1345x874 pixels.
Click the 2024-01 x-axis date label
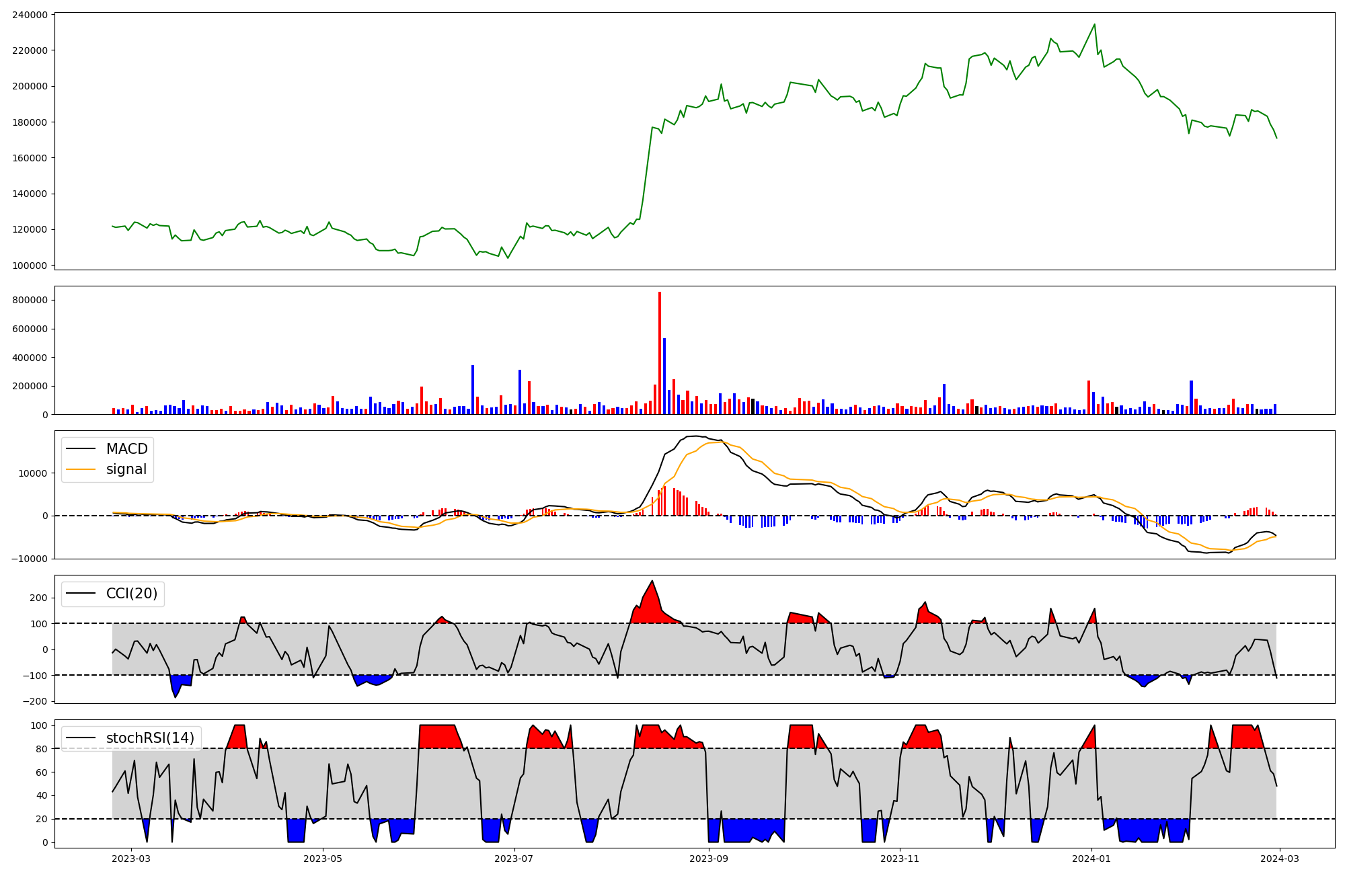pos(1091,859)
